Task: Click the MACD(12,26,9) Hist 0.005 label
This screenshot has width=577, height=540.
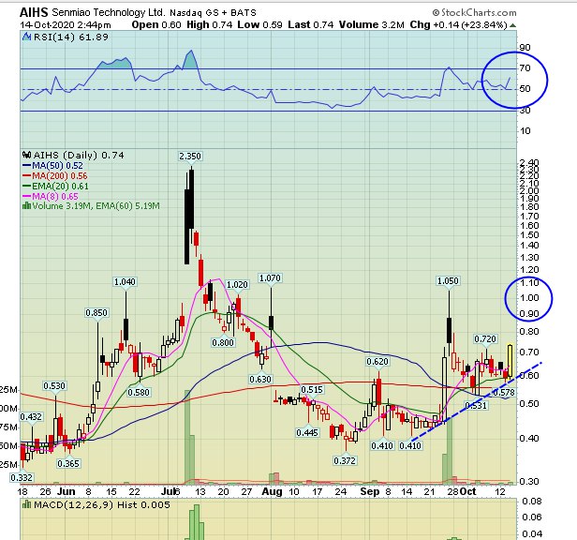Action: tap(102, 504)
